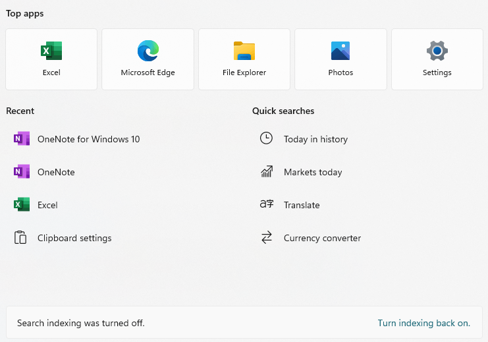The width and height of the screenshot is (488, 342).
Task: Turn indexing back on link
Action: pyautogui.click(x=424, y=323)
